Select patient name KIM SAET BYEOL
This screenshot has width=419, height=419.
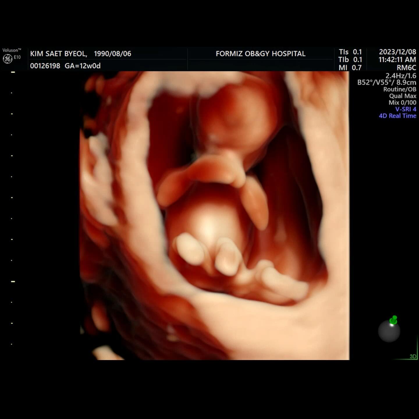pos(58,54)
